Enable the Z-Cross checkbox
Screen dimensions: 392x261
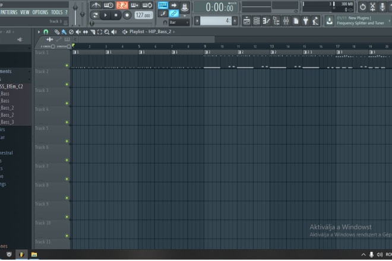tap(53, 46)
